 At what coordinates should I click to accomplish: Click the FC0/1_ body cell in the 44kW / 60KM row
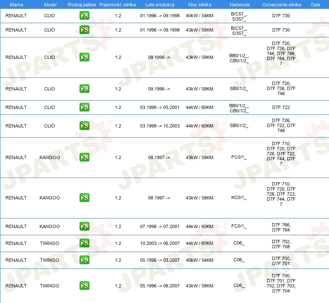239,226
